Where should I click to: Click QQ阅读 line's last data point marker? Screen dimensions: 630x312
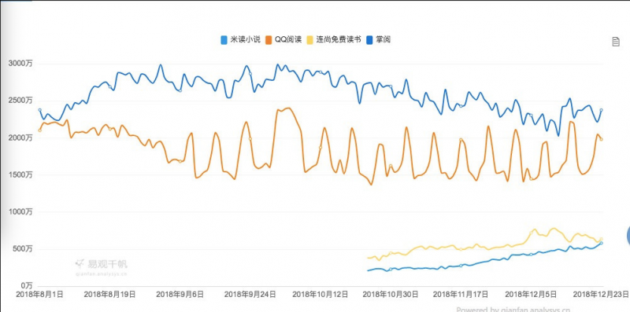tap(602, 139)
